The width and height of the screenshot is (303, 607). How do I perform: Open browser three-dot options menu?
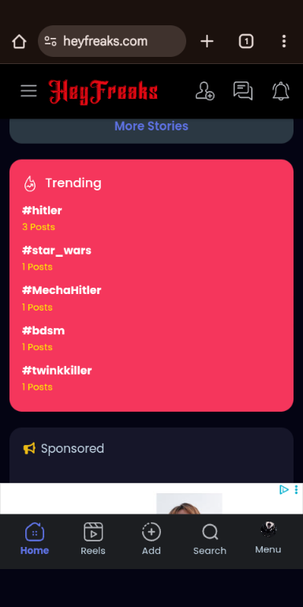click(284, 41)
